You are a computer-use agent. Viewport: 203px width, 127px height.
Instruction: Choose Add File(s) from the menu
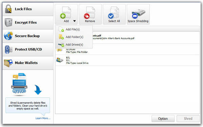(74, 29)
